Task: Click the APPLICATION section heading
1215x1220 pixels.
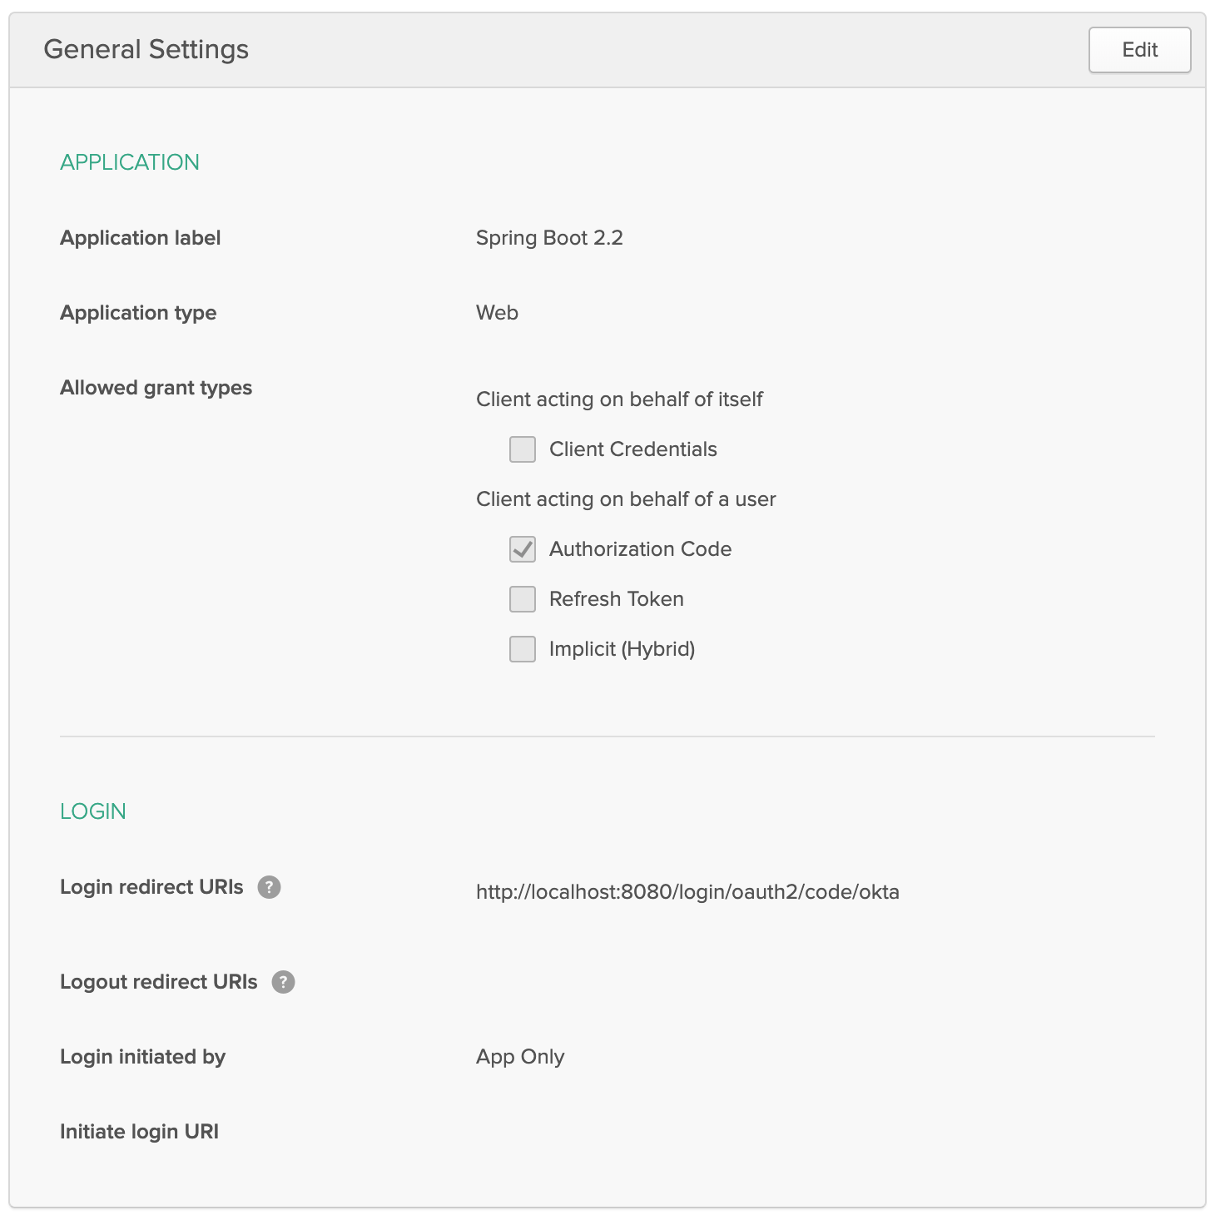Action: point(130,162)
